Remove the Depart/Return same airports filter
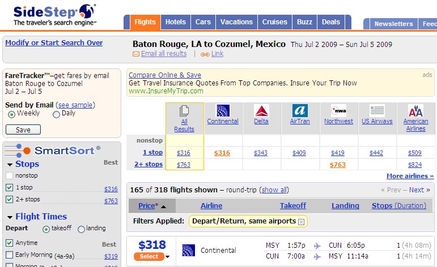 click(x=301, y=222)
